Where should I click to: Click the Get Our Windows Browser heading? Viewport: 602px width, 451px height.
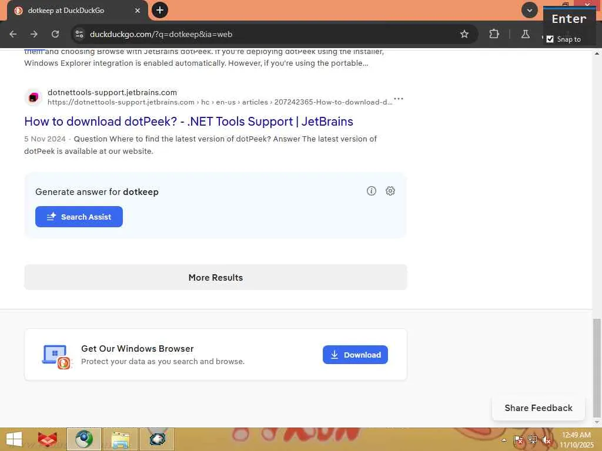[x=138, y=349]
